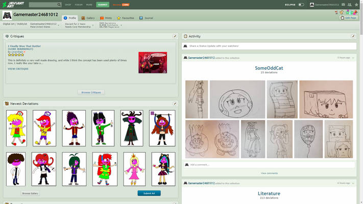Toggle the Eclipse switch
Image resolution: width=363 pixels, height=204 pixels.
click(301, 5)
